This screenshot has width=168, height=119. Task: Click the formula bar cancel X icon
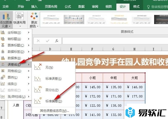coord(38,41)
